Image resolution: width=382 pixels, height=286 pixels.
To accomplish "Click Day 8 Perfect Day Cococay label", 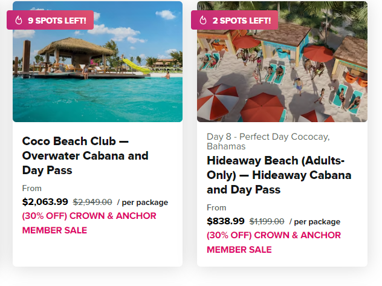I will pos(268,141).
